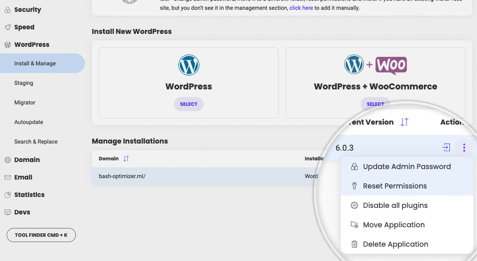This screenshot has height=261, width=477.
Task: Click the 6.0.3 version value
Action: click(344, 148)
